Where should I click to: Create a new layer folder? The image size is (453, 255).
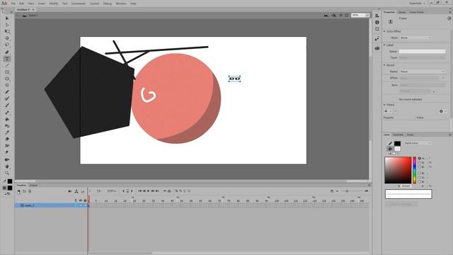click(24, 191)
